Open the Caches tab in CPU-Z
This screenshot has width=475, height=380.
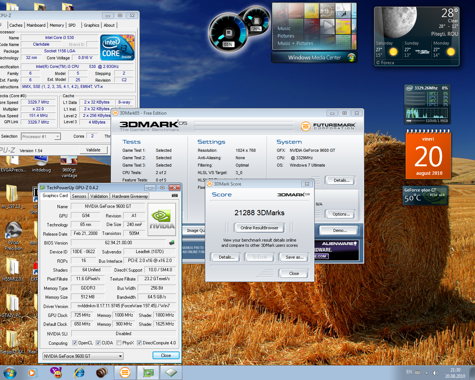click(16, 25)
